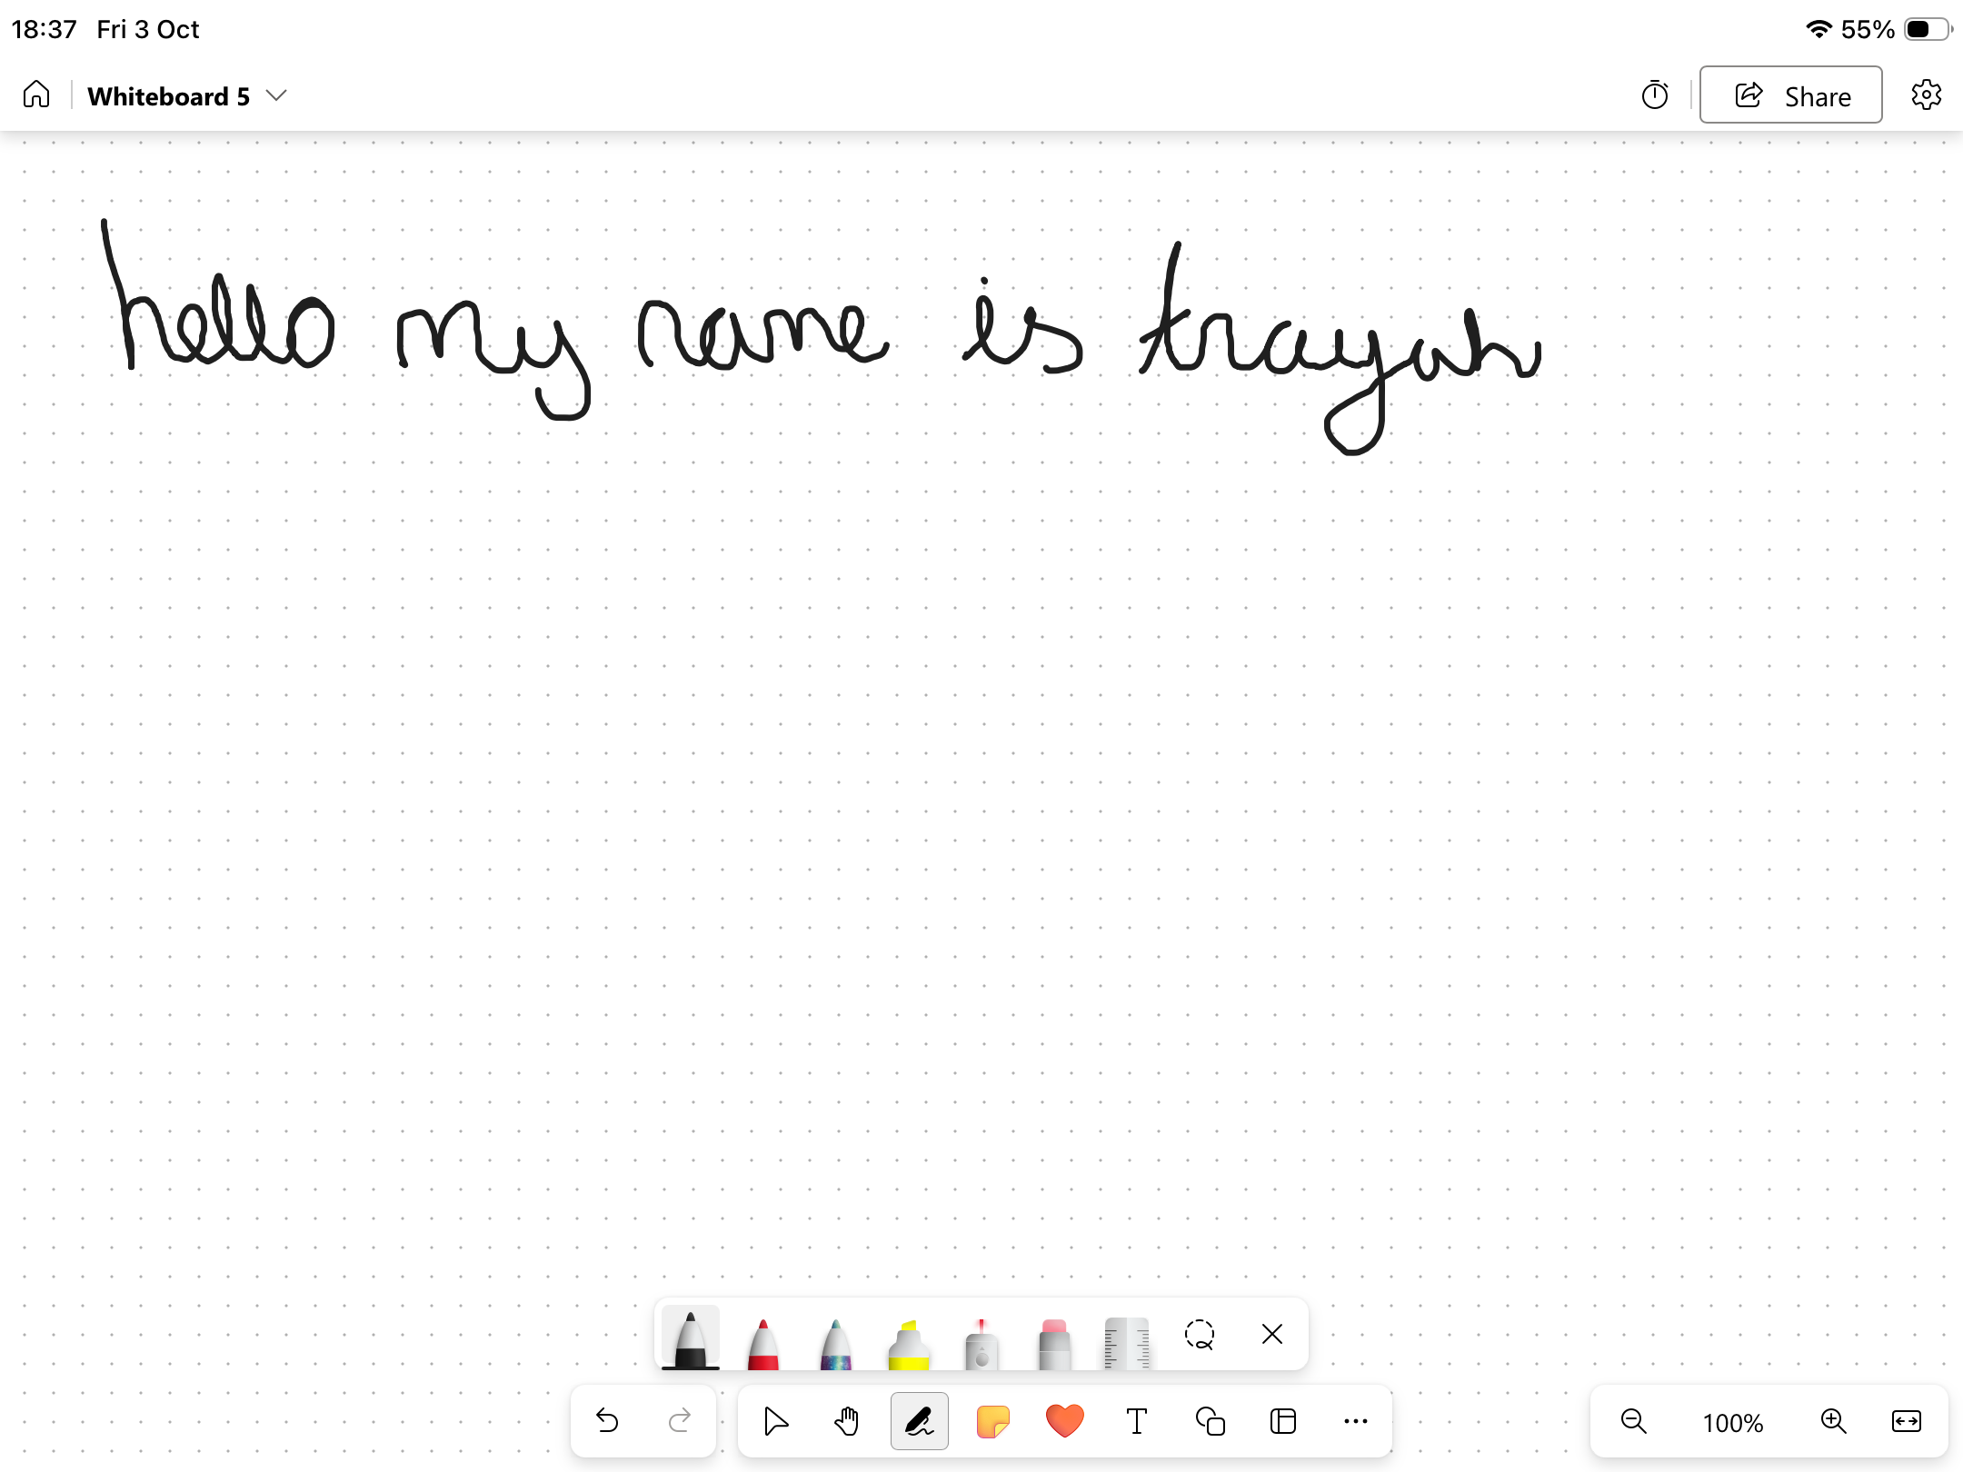Open the heart reactions menu
The width and height of the screenshot is (1963, 1472).
point(1065,1420)
